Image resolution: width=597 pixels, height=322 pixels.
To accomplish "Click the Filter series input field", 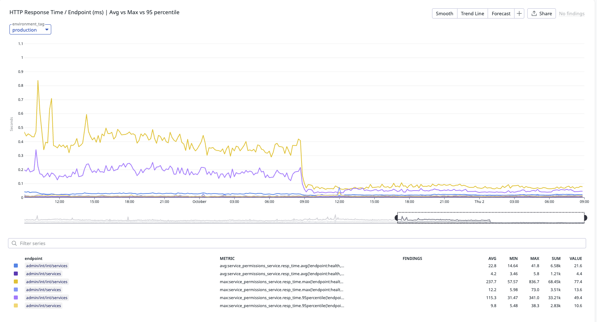I will (x=298, y=243).
